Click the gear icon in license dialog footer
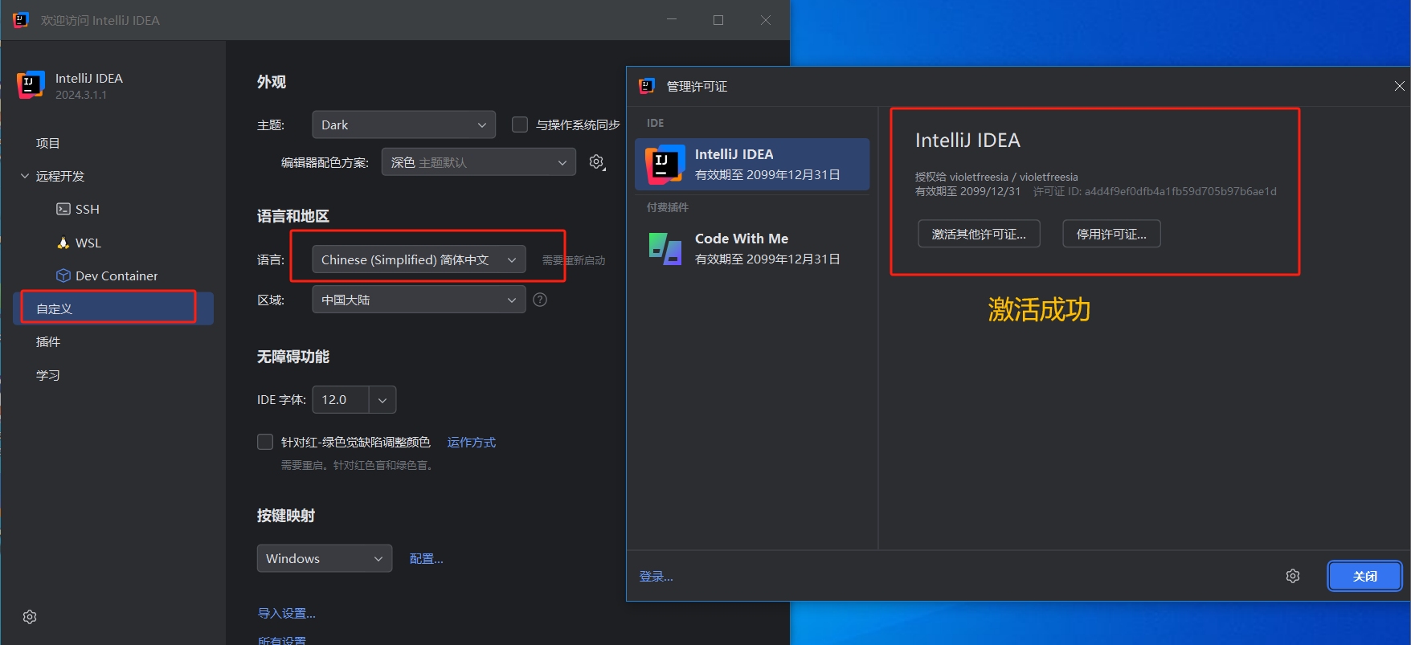This screenshot has width=1411, height=645. tap(1293, 576)
